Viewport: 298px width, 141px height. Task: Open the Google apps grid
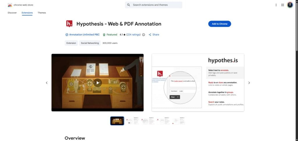coord(283,5)
